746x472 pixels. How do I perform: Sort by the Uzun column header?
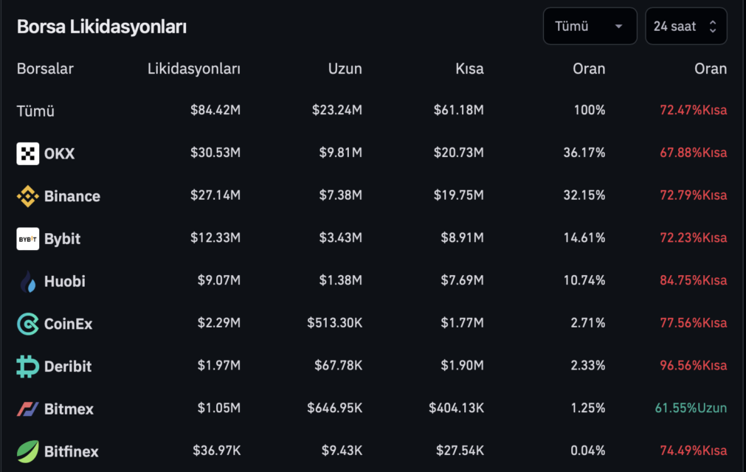[345, 69]
